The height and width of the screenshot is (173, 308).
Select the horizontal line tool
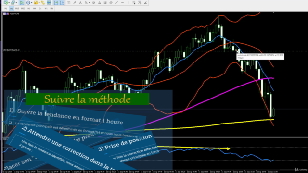(122, 3)
